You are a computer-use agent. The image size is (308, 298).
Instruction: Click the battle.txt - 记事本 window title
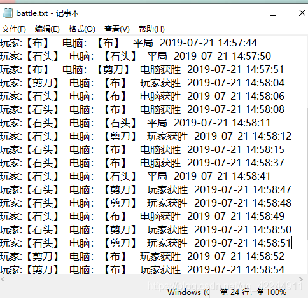[48, 13]
